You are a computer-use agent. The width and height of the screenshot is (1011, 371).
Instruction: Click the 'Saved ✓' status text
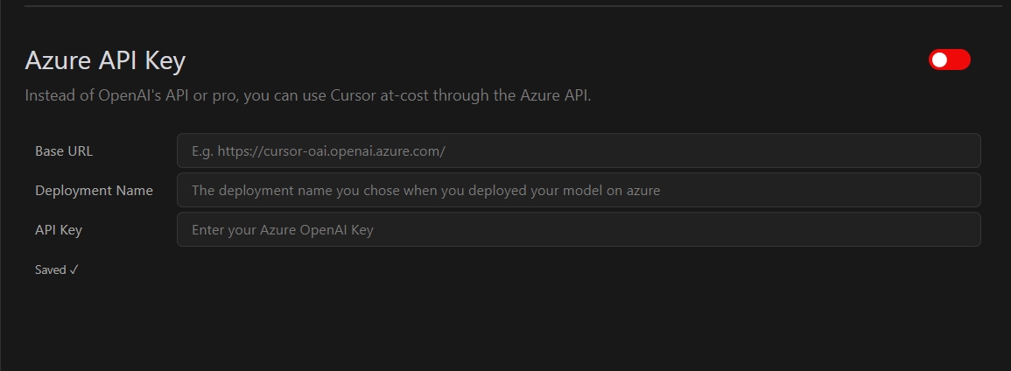point(57,269)
